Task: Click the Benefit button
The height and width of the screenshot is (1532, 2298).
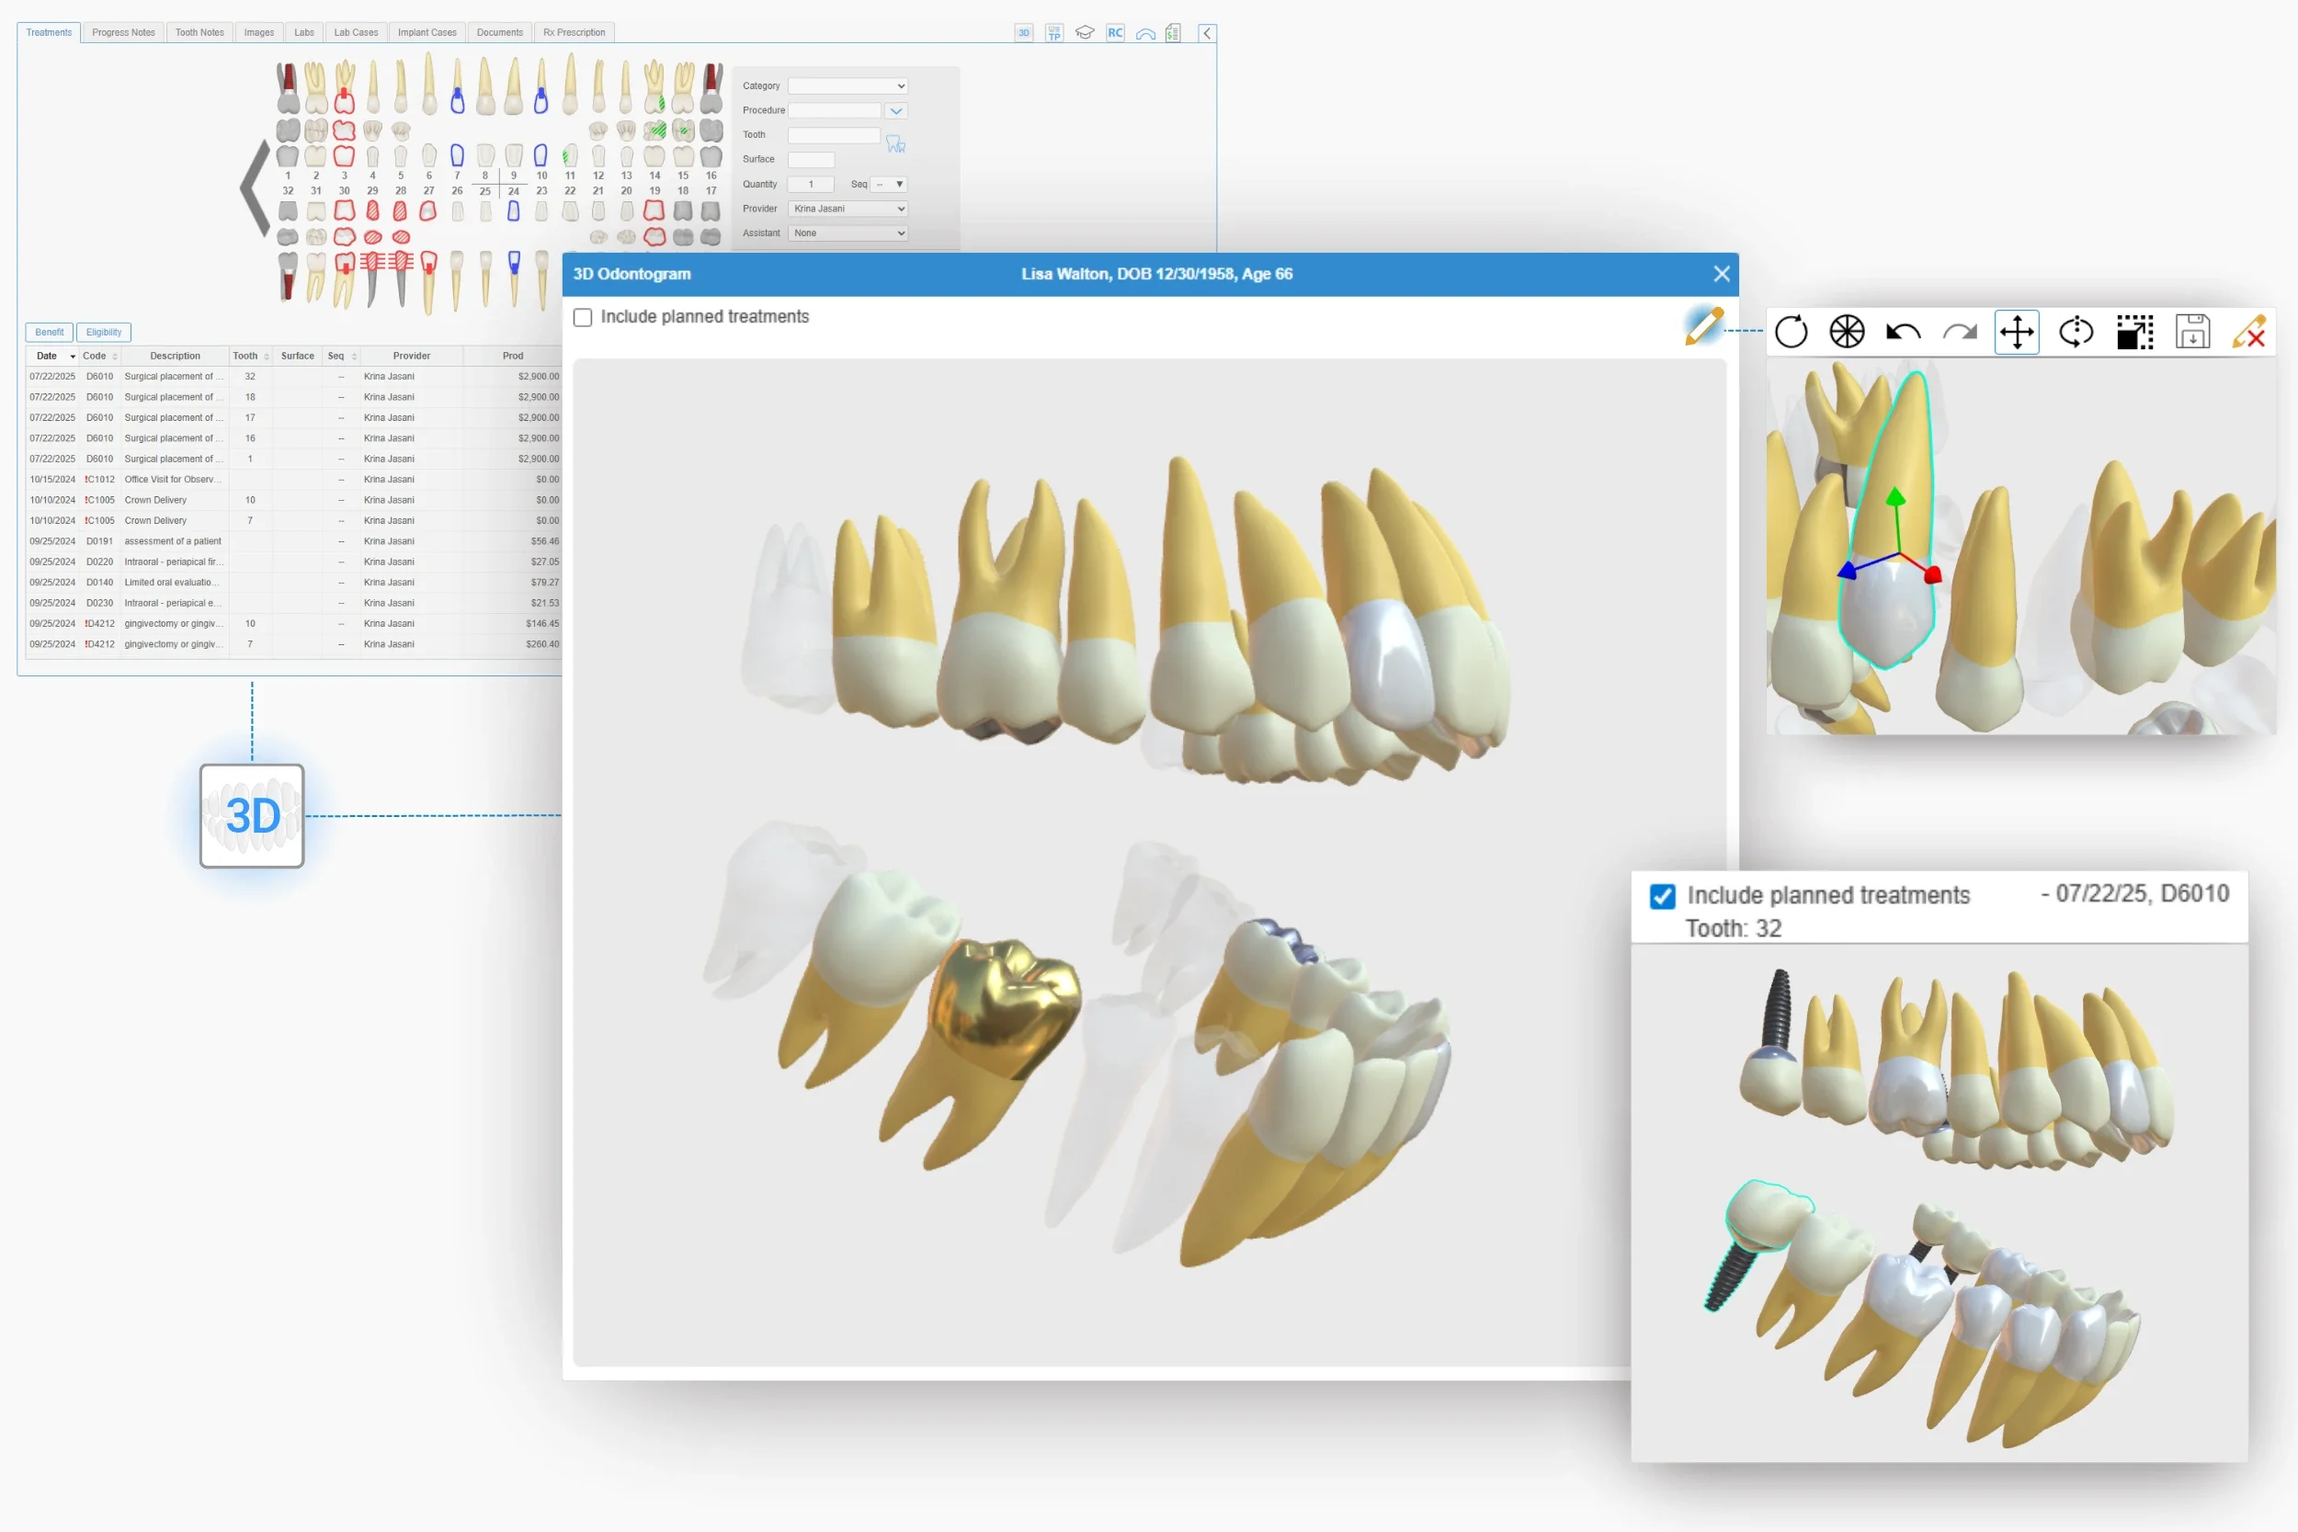Action: coord(49,332)
